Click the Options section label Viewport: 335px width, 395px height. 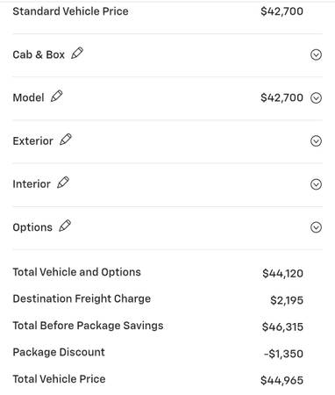tap(32, 227)
